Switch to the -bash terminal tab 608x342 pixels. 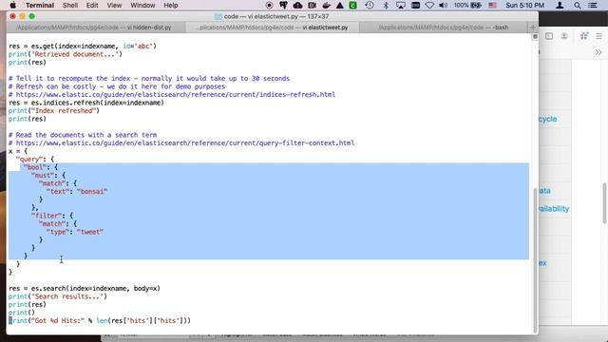tap(443, 28)
